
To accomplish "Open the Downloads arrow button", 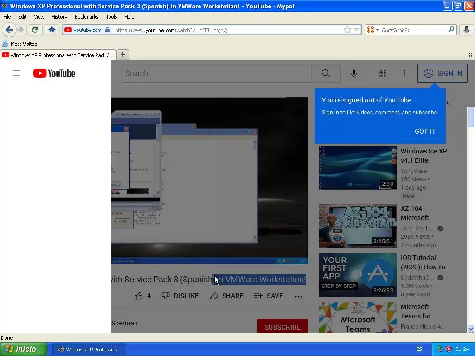I will (467, 30).
